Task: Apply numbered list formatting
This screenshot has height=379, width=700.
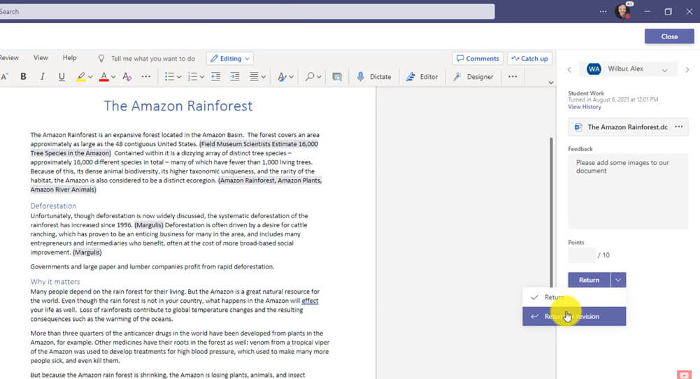Action: point(192,77)
